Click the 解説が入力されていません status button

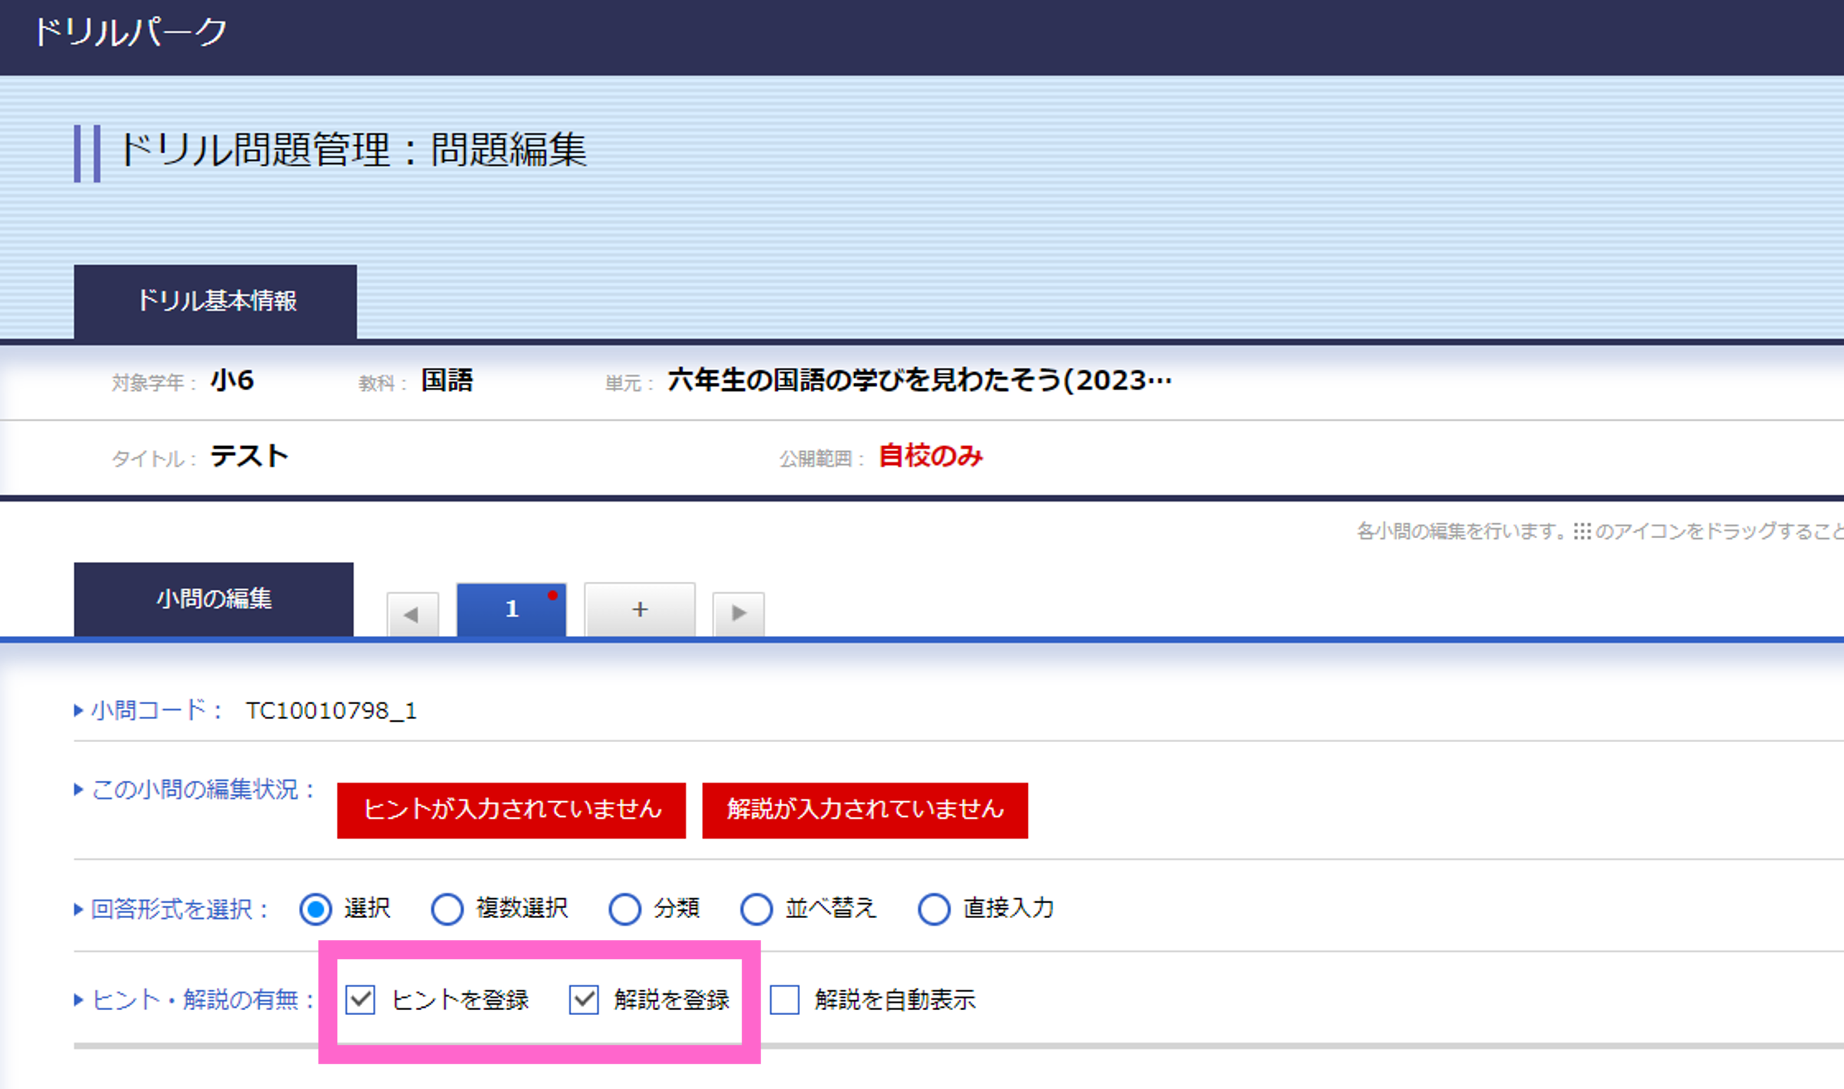pyautogui.click(x=865, y=810)
